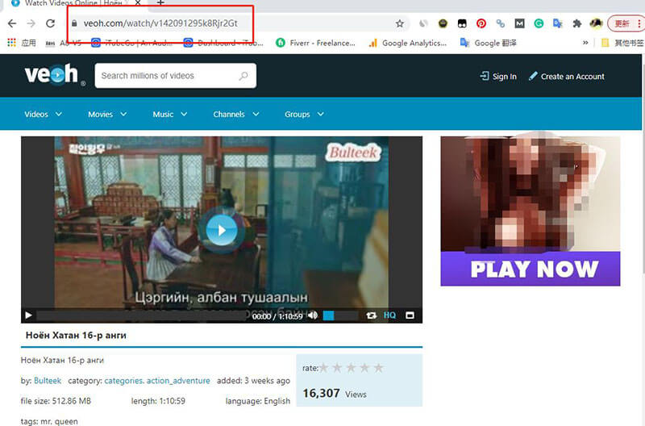The image size is (645, 426).
Task: Click the PLAY NOW advertisement banner
Action: [531, 211]
